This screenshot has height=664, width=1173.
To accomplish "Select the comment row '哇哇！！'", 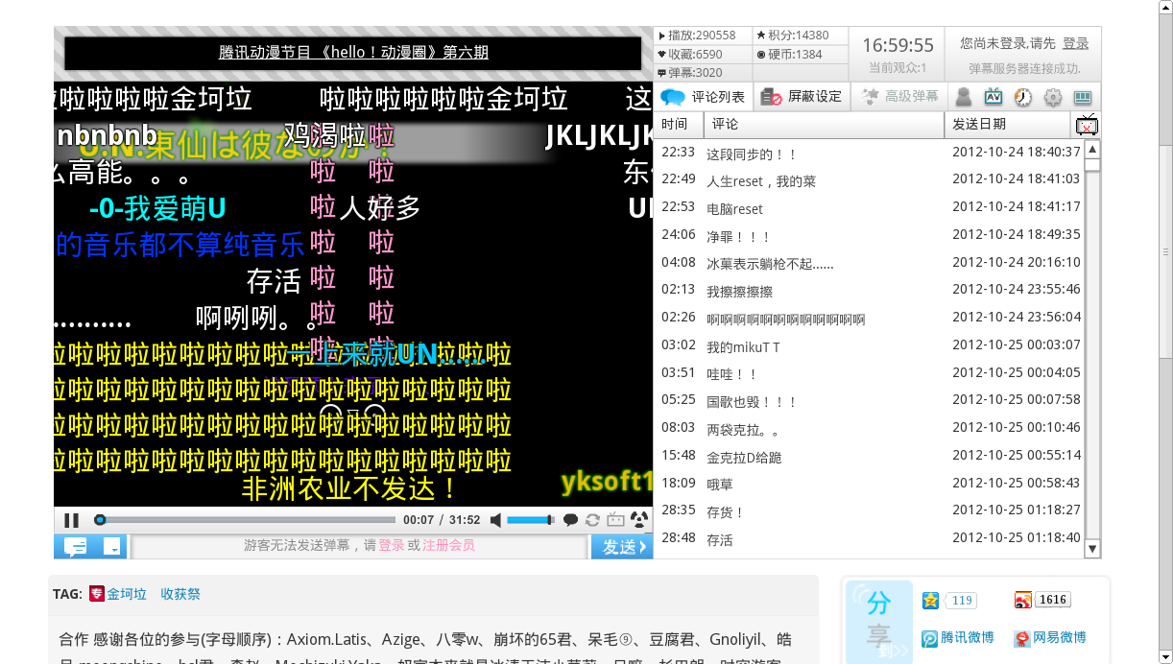I will pos(869,373).
